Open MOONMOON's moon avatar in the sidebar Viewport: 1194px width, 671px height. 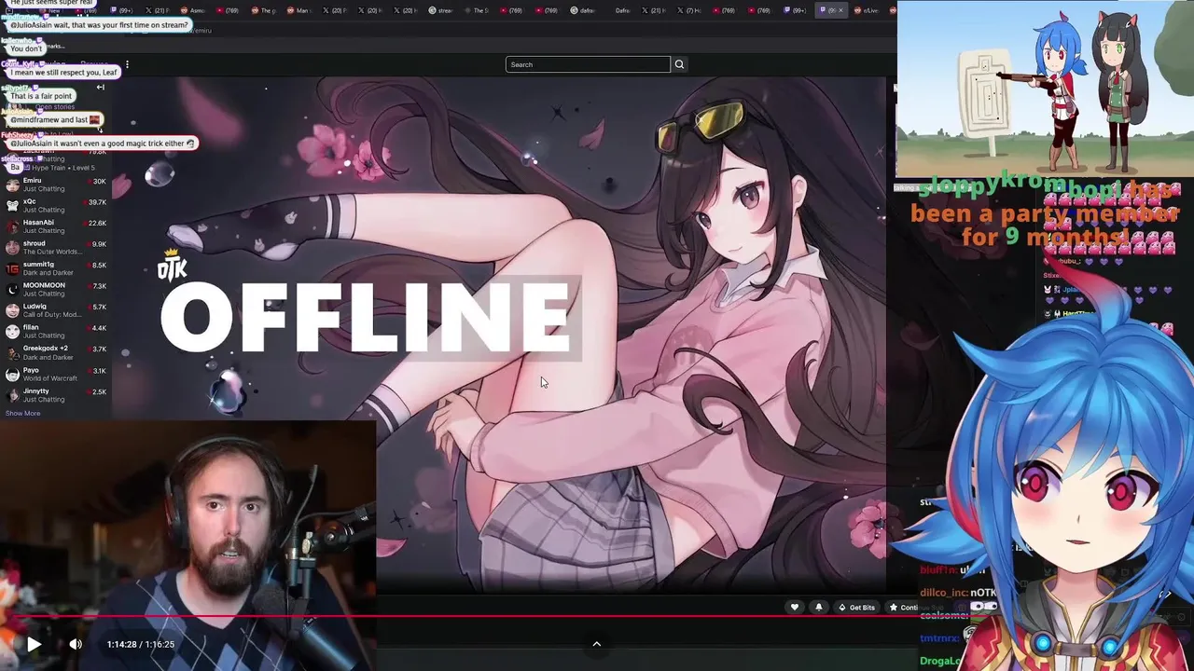click(12, 289)
